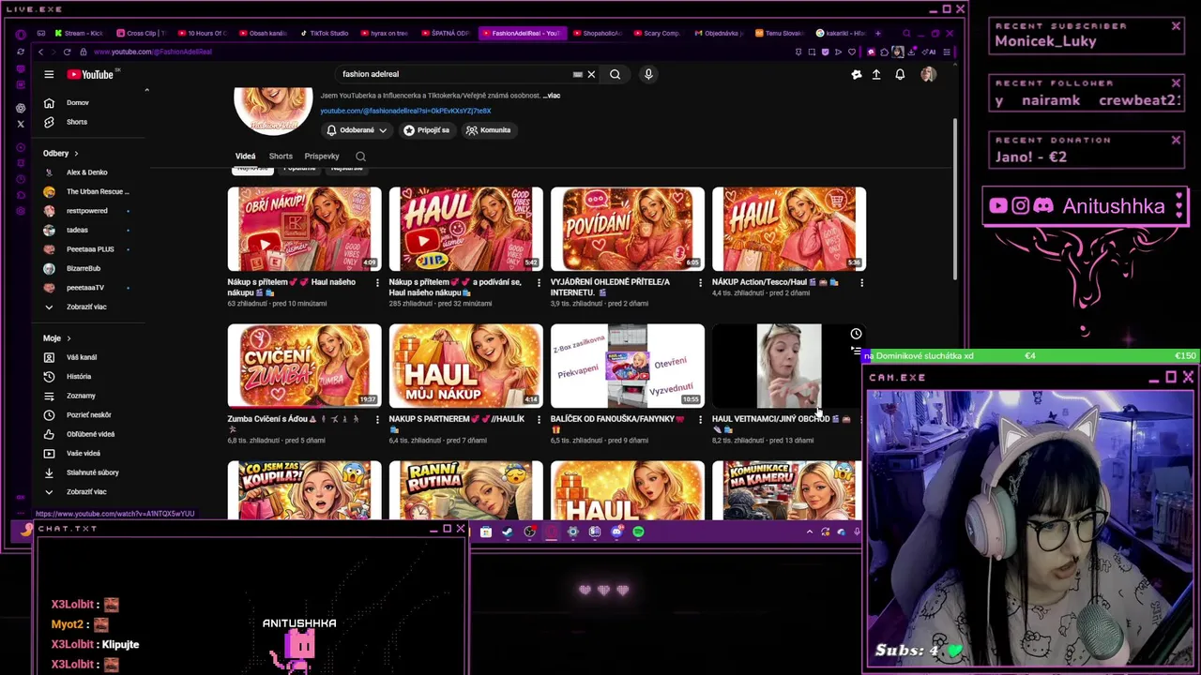
Task: Go to the YouTube logo home page
Action: point(91,74)
